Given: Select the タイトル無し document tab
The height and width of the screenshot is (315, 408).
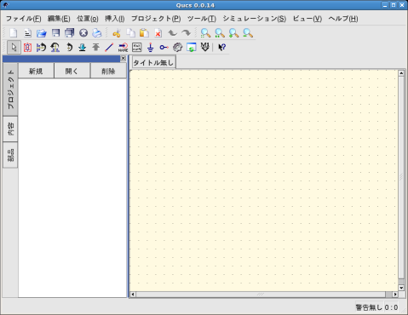Looking at the screenshot, I should (x=153, y=62).
